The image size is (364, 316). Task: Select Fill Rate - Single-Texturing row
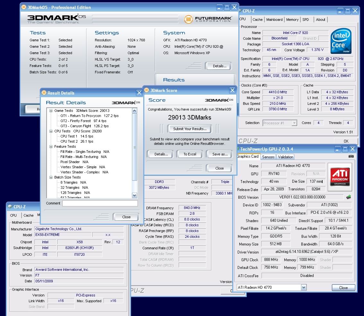pos(85,152)
